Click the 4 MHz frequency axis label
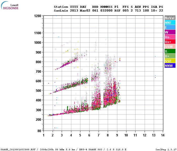Viewport: 177px width, 151px height. point(71,135)
